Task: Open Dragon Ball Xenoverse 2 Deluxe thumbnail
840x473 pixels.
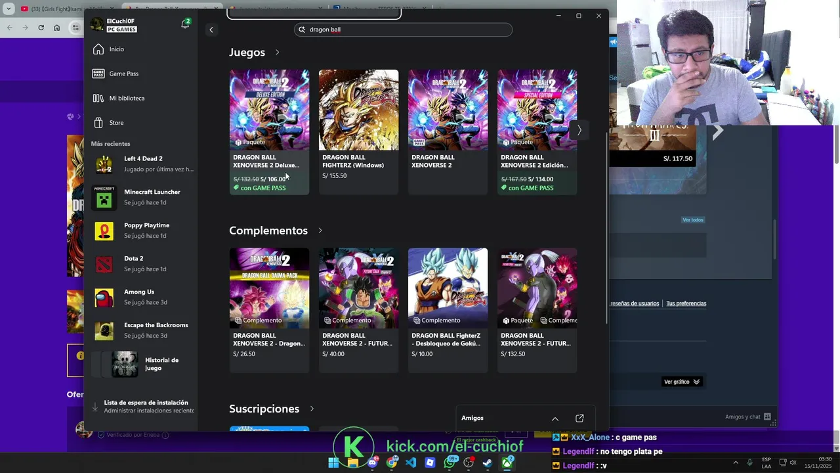Action: (269, 110)
